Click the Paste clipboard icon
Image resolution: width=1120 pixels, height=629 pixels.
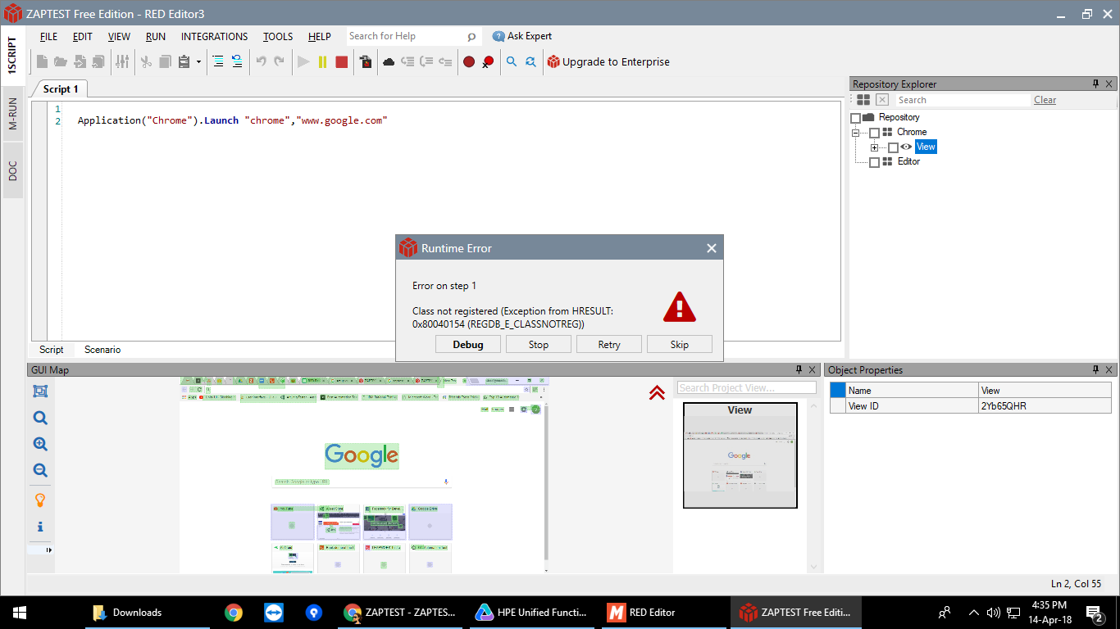coord(184,61)
